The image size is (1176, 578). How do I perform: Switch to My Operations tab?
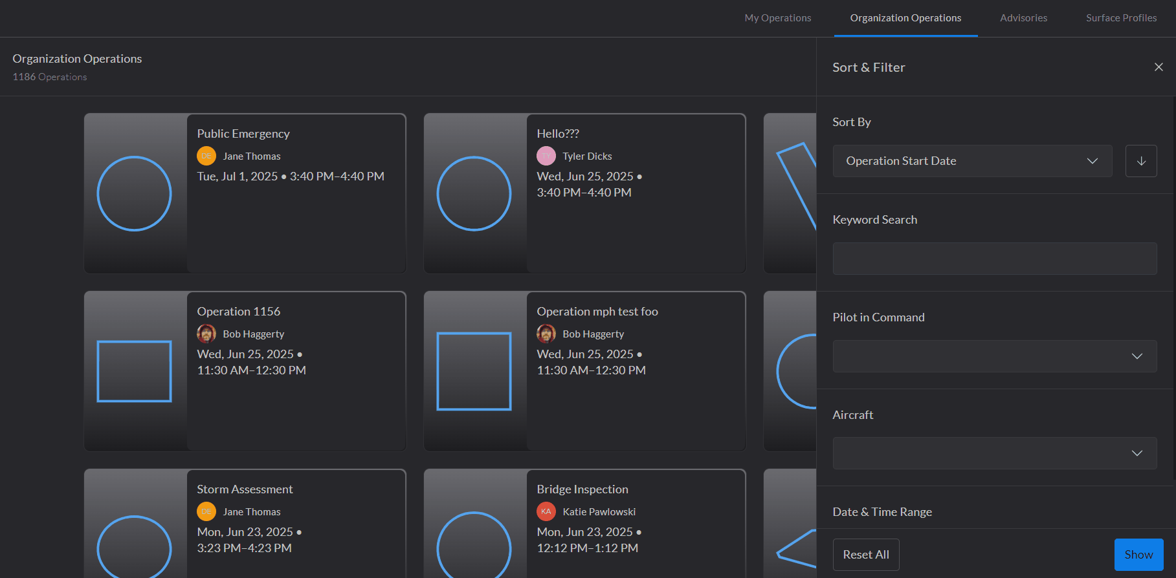(x=777, y=18)
